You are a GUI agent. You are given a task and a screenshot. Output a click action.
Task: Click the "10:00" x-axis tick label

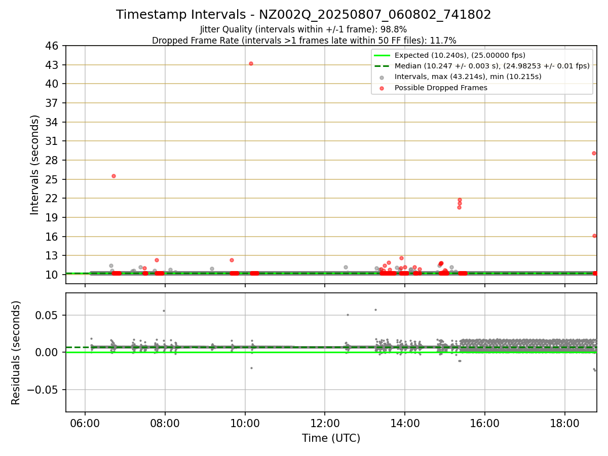(245, 424)
